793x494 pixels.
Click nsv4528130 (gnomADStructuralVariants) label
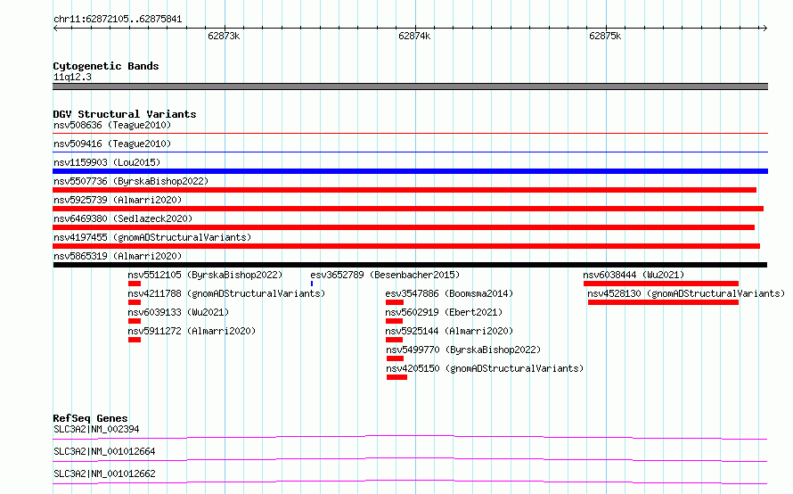click(x=686, y=293)
